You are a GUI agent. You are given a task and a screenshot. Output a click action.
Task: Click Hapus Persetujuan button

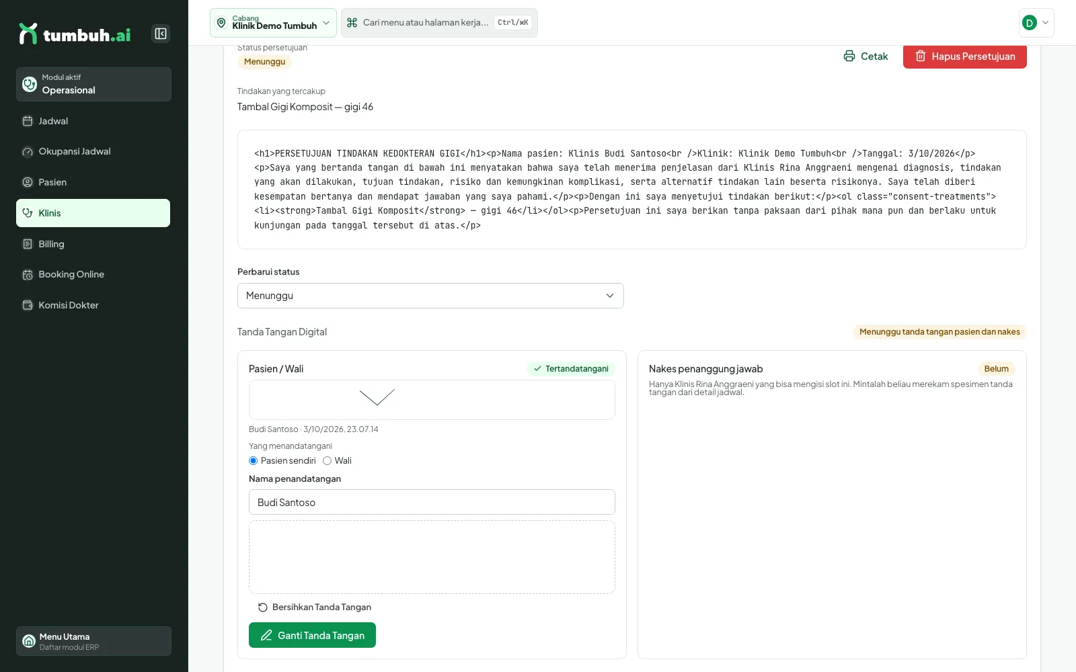[x=964, y=56]
